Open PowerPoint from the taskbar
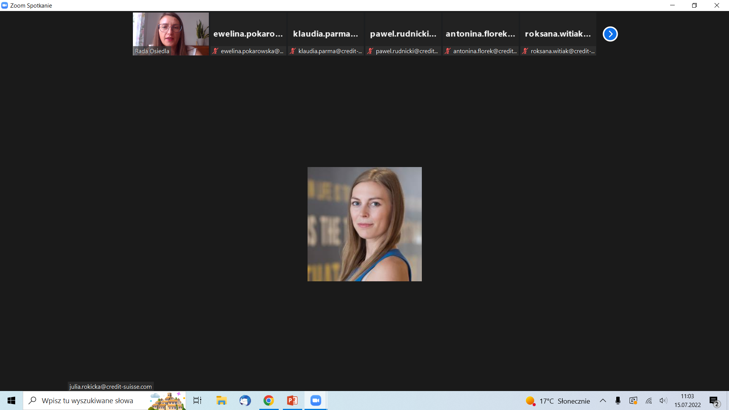This screenshot has width=729, height=410. pyautogui.click(x=292, y=401)
